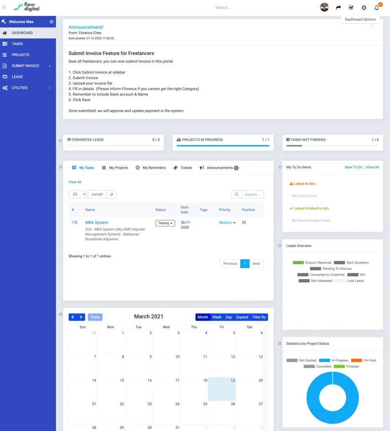Click the logout power icon beside Welcome Max
The width and height of the screenshot is (392, 431).
click(x=52, y=22)
